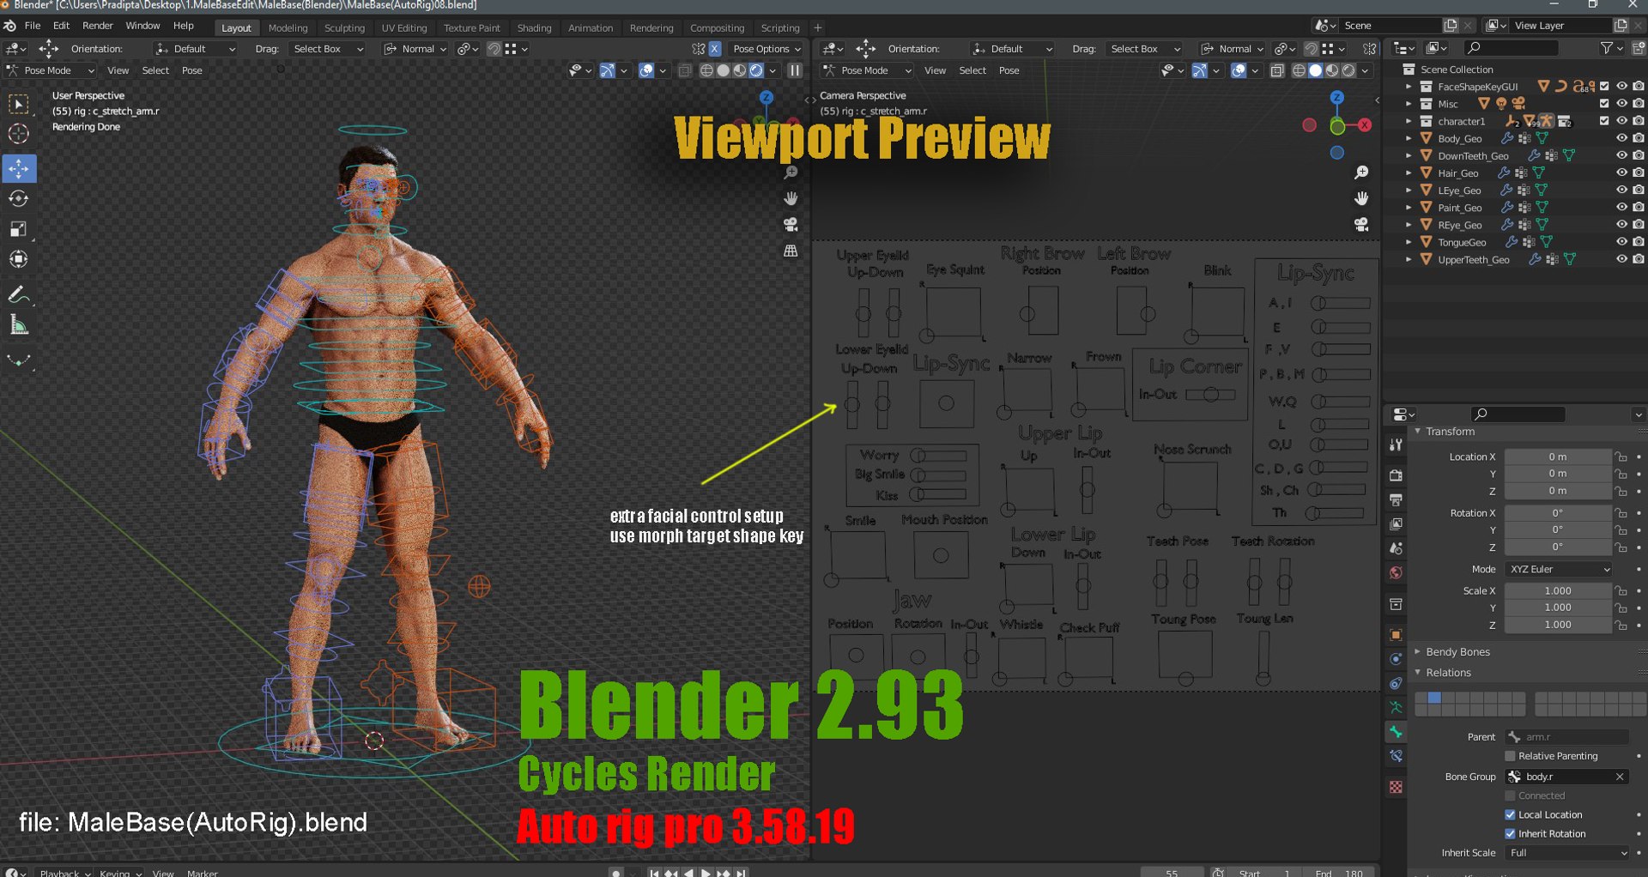Click zoom magnifier in left viewport

(x=791, y=173)
